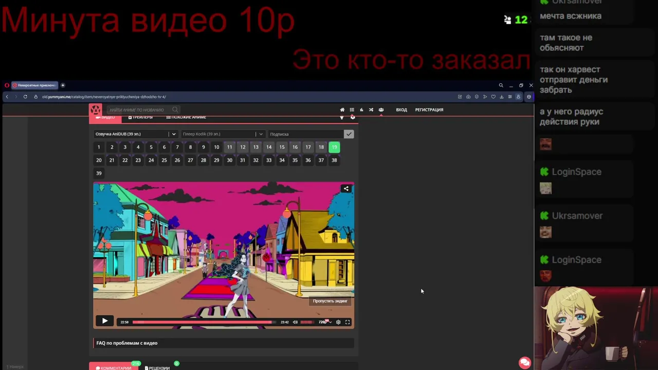This screenshot has height=370, width=658.
Task: Open the browser downloads icon
Action: point(502,97)
